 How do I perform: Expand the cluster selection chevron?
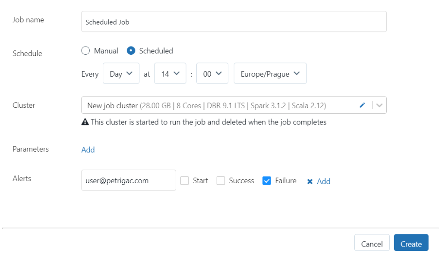point(379,105)
